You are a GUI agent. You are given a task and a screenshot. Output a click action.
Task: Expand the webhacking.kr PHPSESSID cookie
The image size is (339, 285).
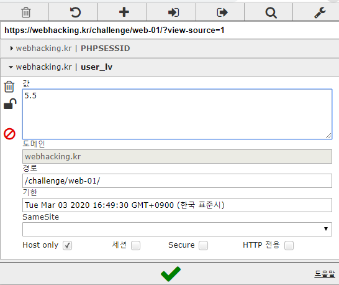(169, 49)
